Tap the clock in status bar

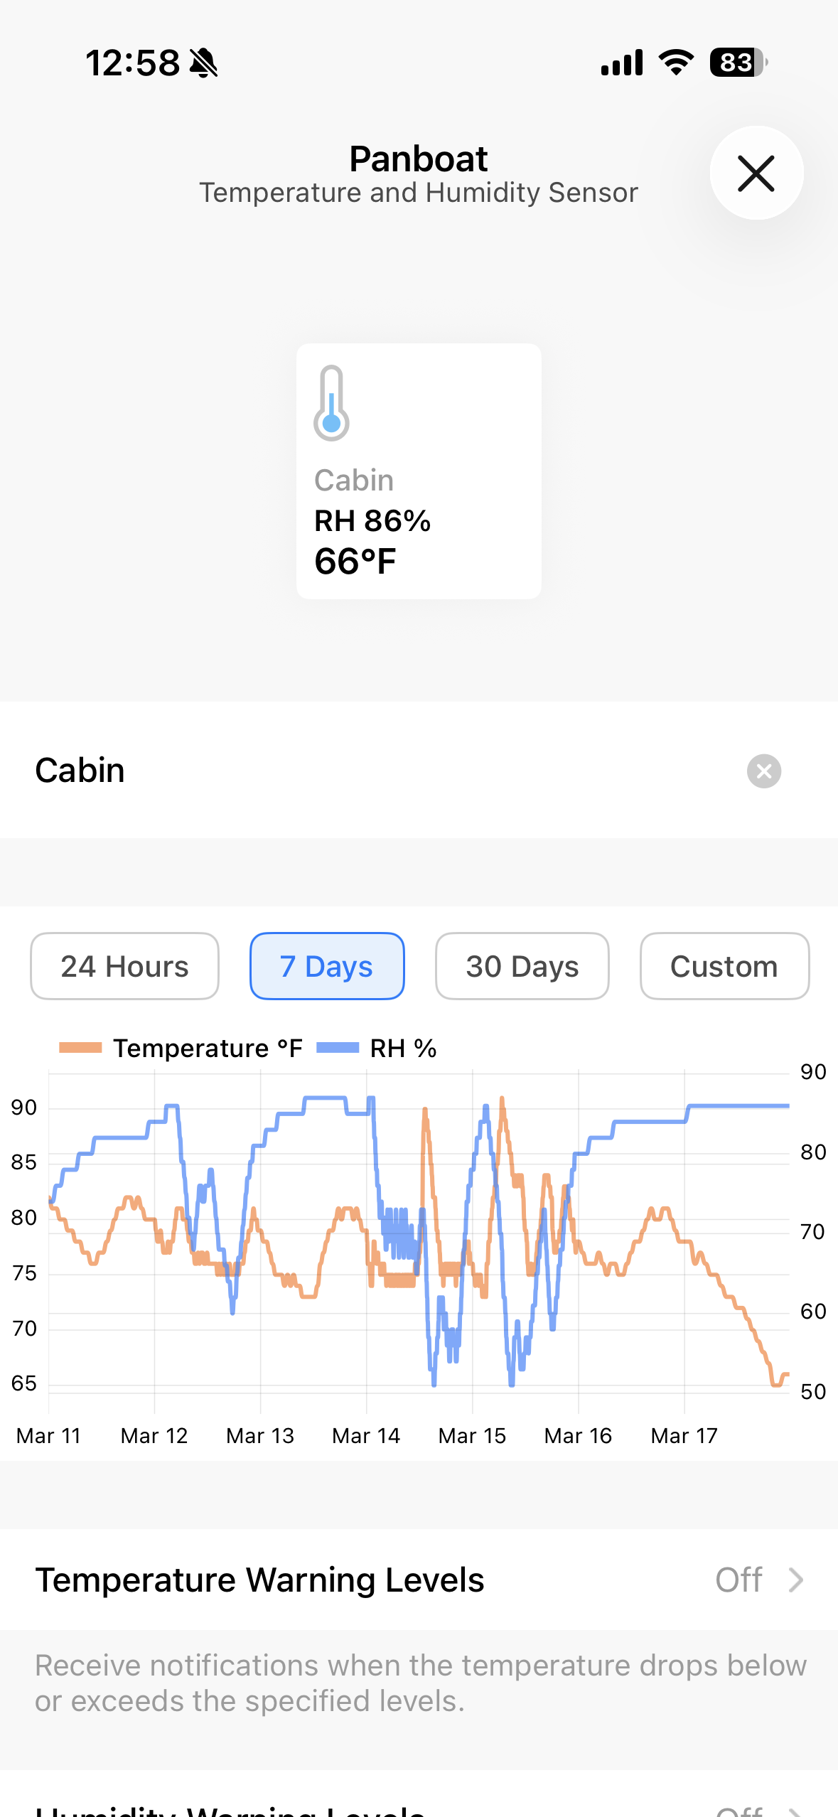click(x=133, y=63)
